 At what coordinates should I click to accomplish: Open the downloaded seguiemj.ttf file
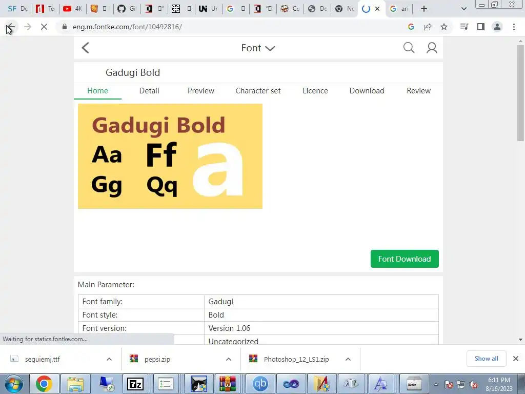pos(43,359)
